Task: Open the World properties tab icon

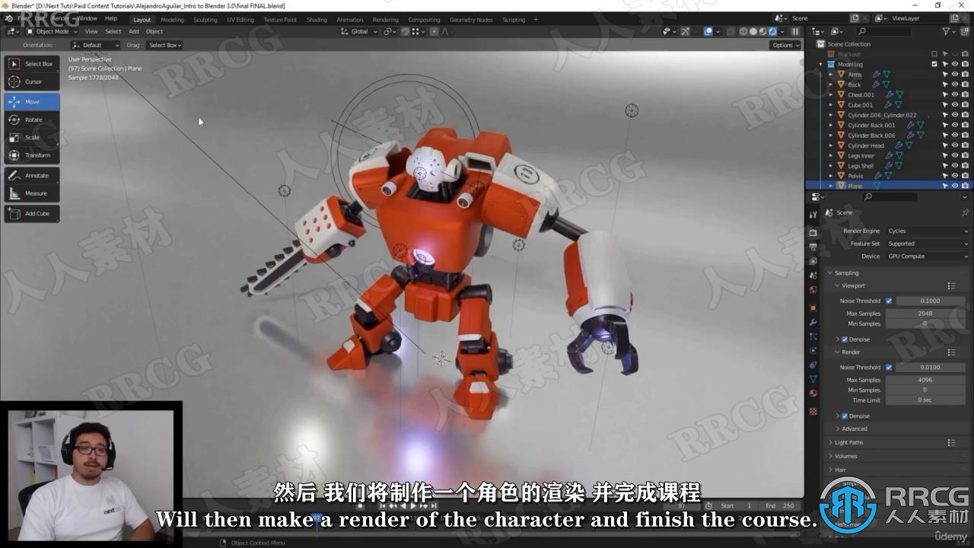Action: pos(813,290)
